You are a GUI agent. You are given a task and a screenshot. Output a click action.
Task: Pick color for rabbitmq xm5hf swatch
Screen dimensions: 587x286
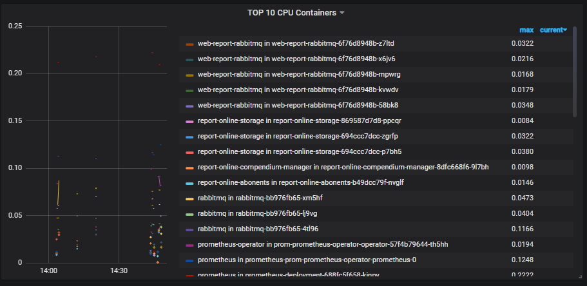click(189, 199)
